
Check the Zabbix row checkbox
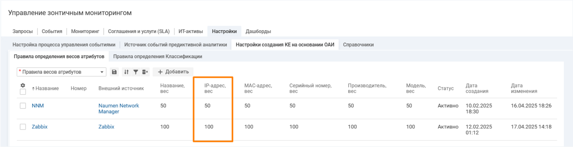pyautogui.click(x=23, y=127)
